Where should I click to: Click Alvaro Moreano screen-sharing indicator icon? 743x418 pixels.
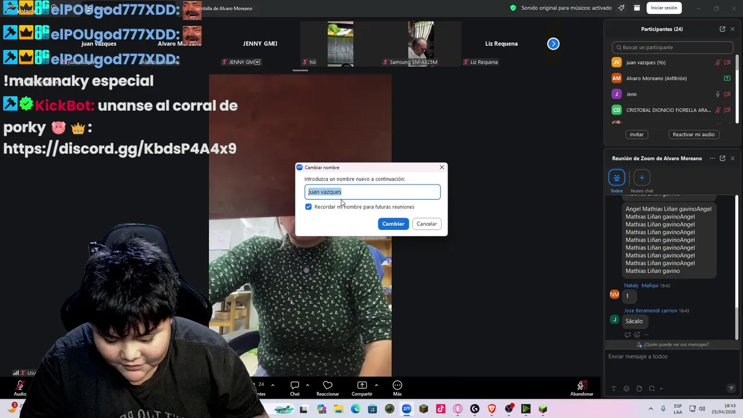727,78
